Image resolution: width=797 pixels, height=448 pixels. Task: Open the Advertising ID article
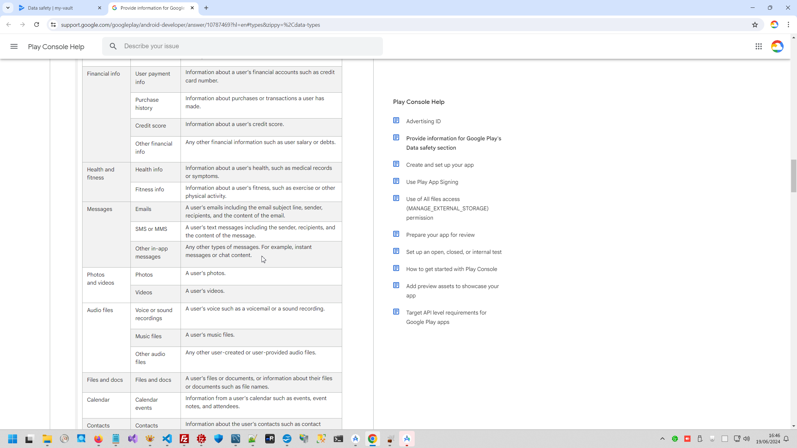coord(423,121)
